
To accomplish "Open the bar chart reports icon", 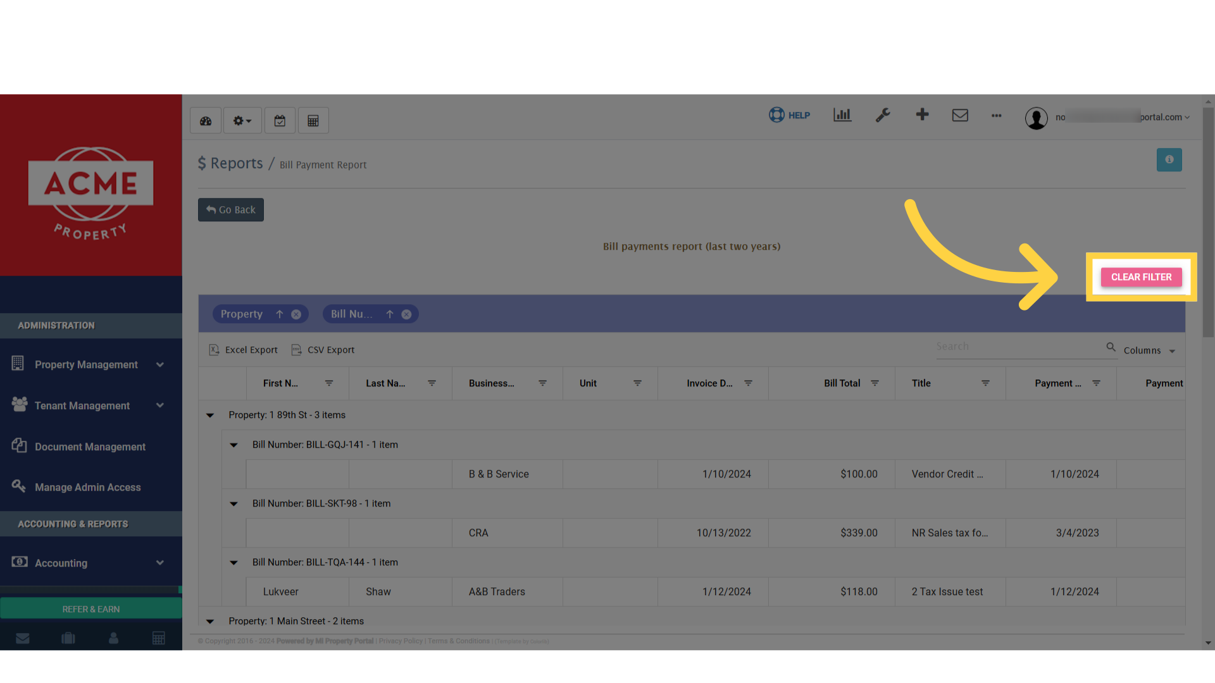I will [x=842, y=115].
